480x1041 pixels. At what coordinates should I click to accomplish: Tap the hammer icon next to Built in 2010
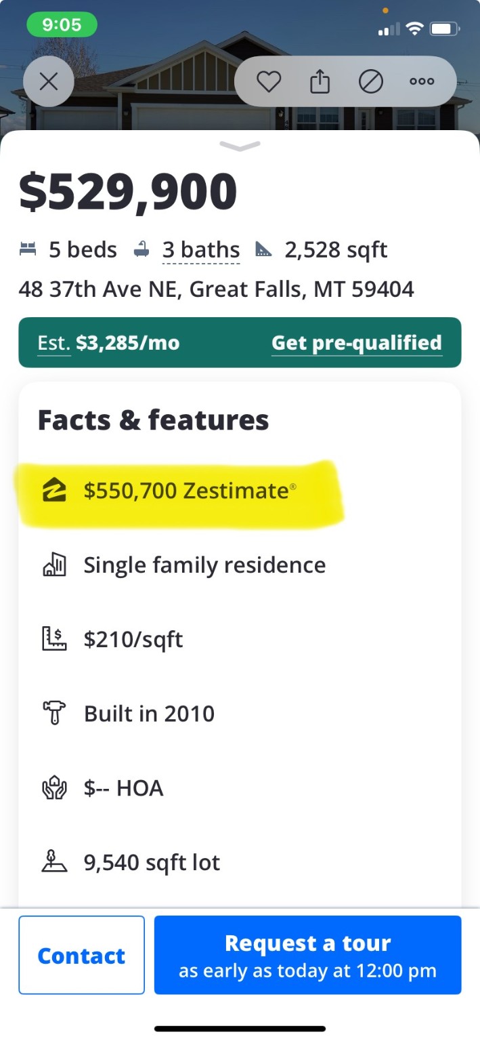[x=54, y=714]
